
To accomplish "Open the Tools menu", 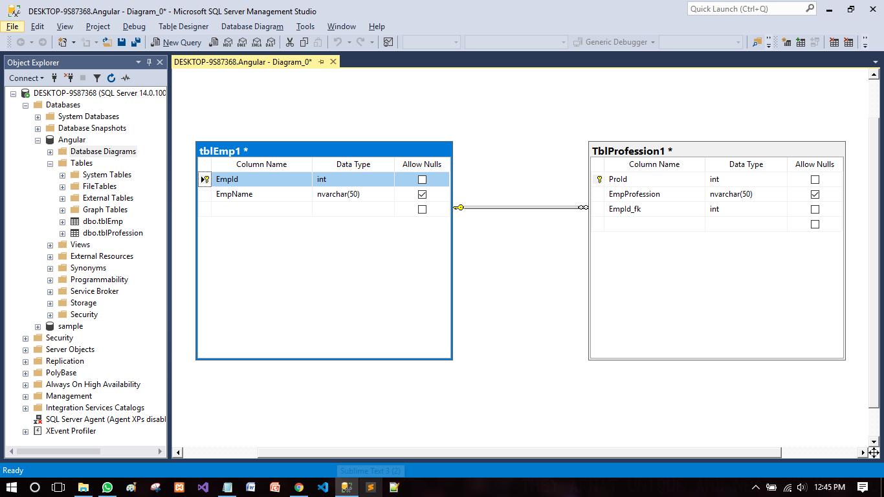I will click(x=305, y=27).
